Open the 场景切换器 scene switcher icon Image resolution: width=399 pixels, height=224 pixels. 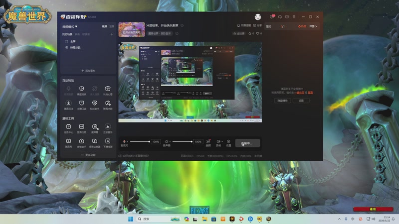[94, 141]
